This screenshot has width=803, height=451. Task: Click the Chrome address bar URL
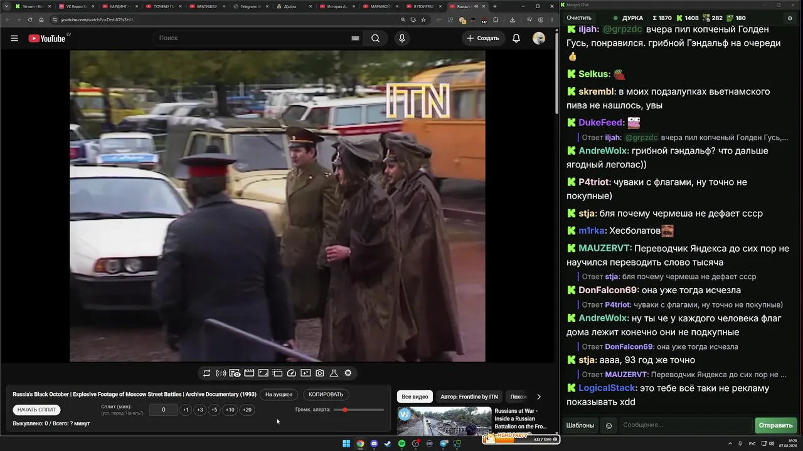(x=97, y=19)
